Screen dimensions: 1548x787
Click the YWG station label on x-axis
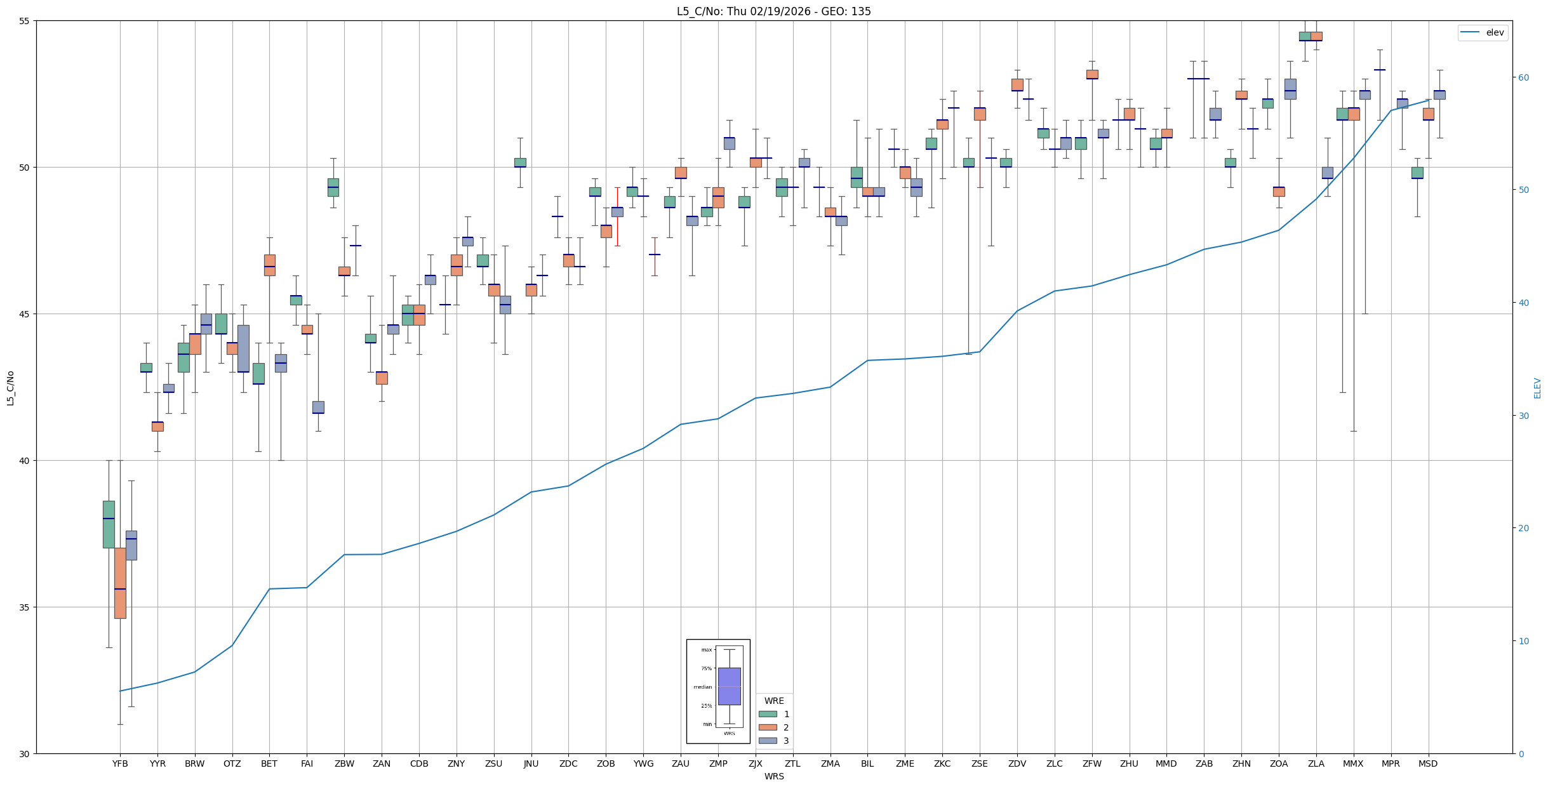[643, 764]
